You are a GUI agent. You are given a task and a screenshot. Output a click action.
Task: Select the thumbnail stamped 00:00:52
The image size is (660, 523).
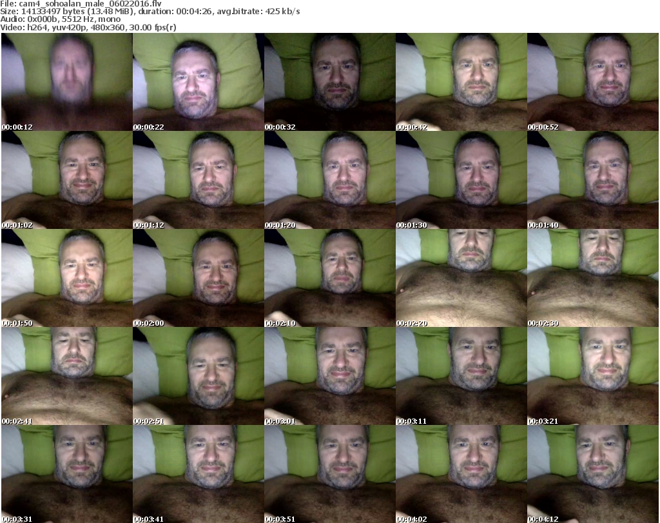coord(593,82)
